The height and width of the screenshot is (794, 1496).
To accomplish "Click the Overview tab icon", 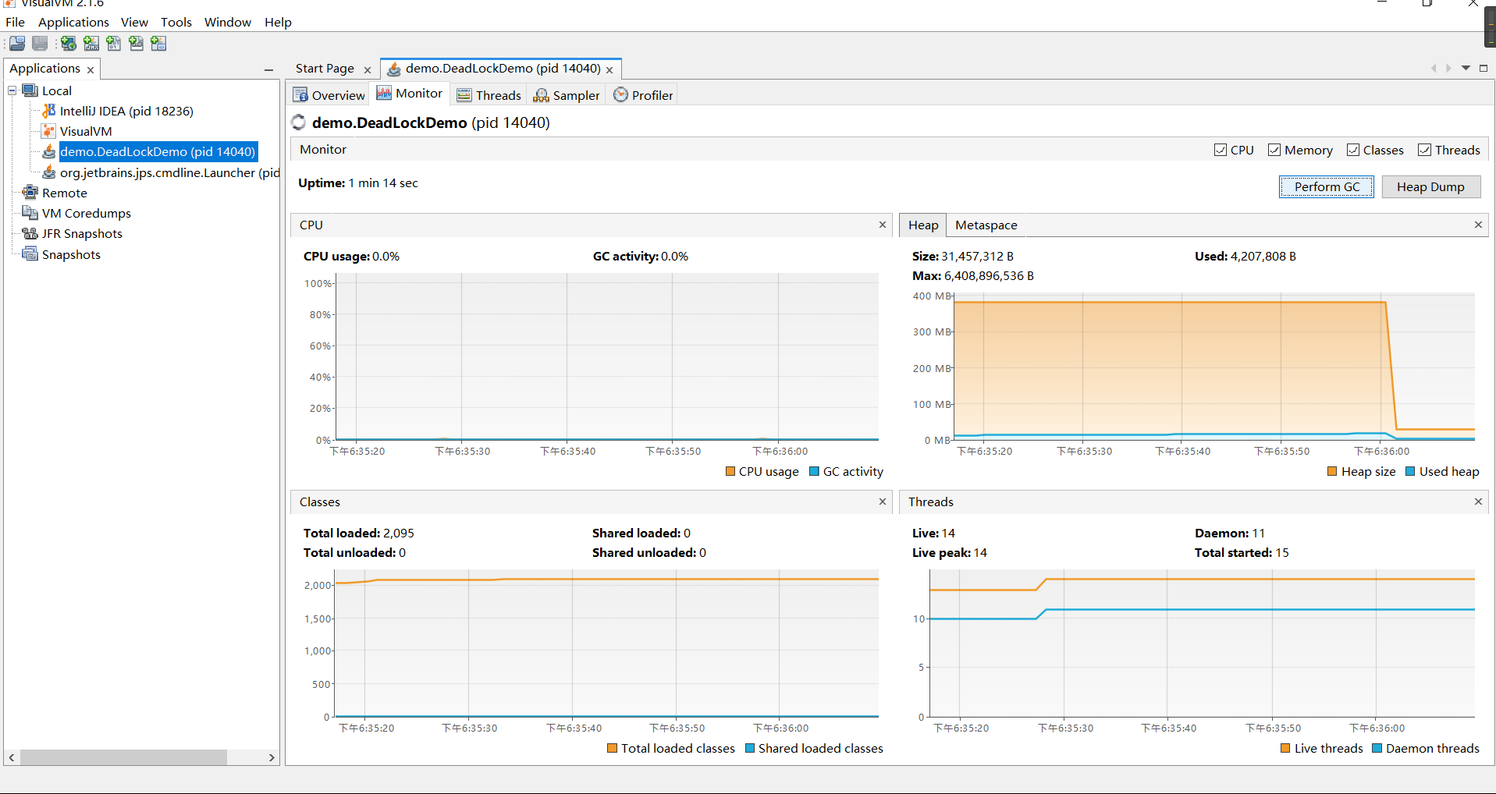I will 300,95.
